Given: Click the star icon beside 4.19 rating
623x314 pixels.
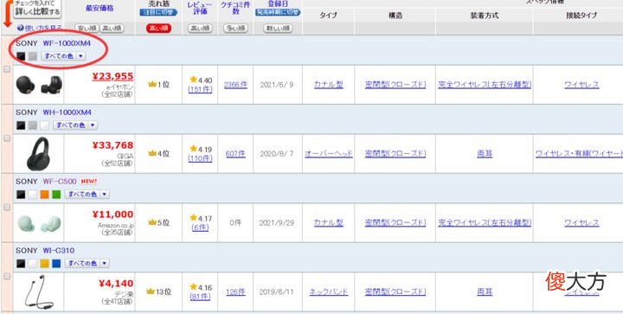Looking at the screenshot, I should click(x=194, y=149).
